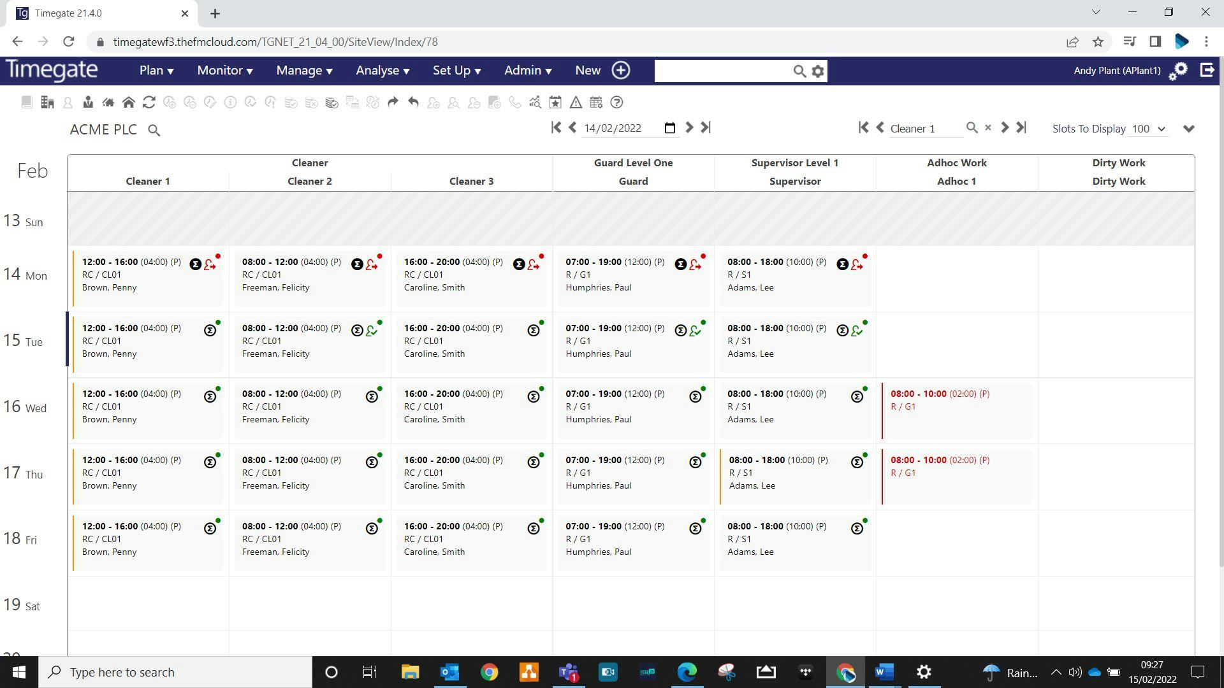This screenshot has width=1224, height=688.
Task: Click the logout icon at top right
Action: pos(1208,71)
